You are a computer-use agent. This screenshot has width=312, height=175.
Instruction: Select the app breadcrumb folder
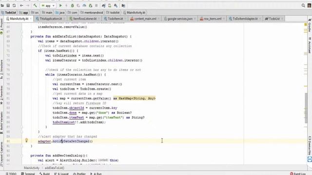(24, 13)
